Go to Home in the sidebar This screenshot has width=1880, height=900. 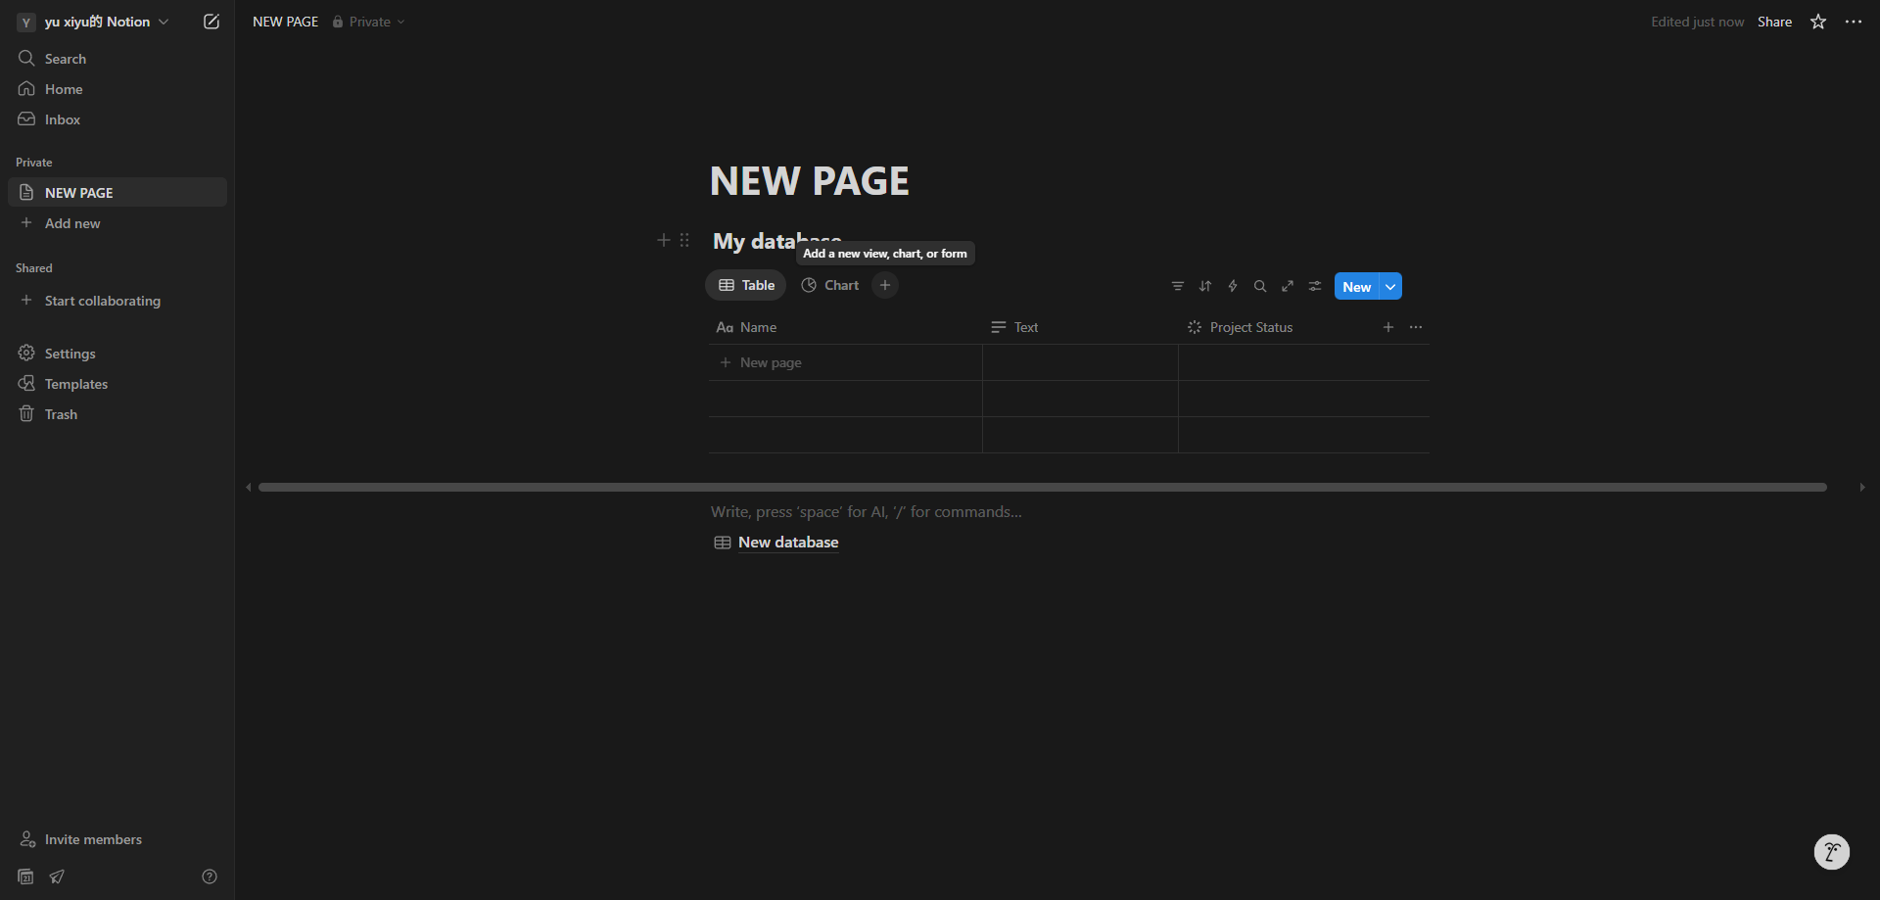[x=117, y=89]
